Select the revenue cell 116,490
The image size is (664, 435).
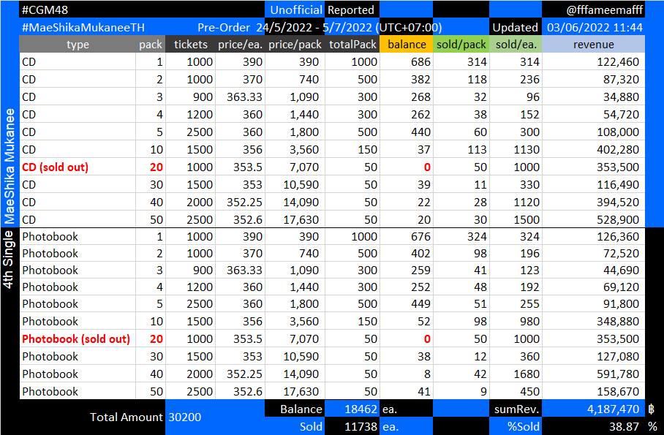pos(593,185)
